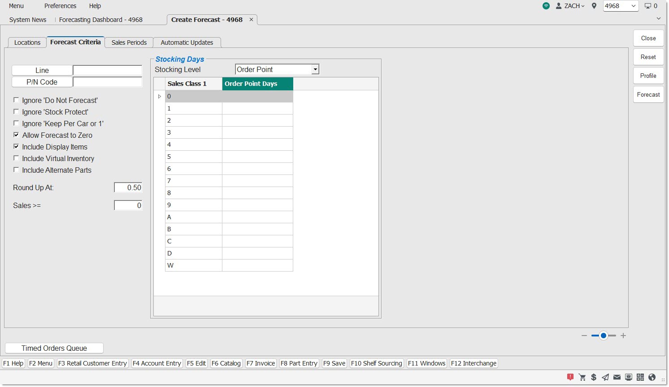Open the Preferences menu

60,6
